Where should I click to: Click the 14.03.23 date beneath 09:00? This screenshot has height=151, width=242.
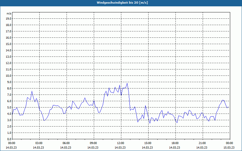point(93,148)
